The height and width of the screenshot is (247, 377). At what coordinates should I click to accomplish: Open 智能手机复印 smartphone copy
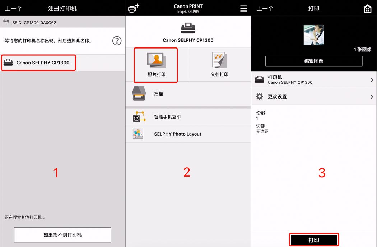point(188,117)
